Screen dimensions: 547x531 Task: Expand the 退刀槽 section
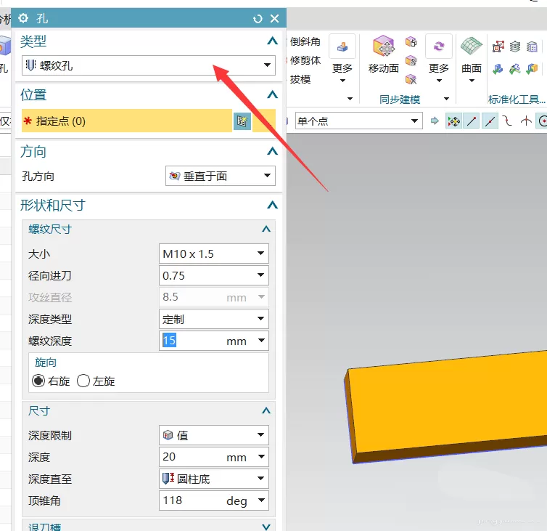(x=266, y=527)
